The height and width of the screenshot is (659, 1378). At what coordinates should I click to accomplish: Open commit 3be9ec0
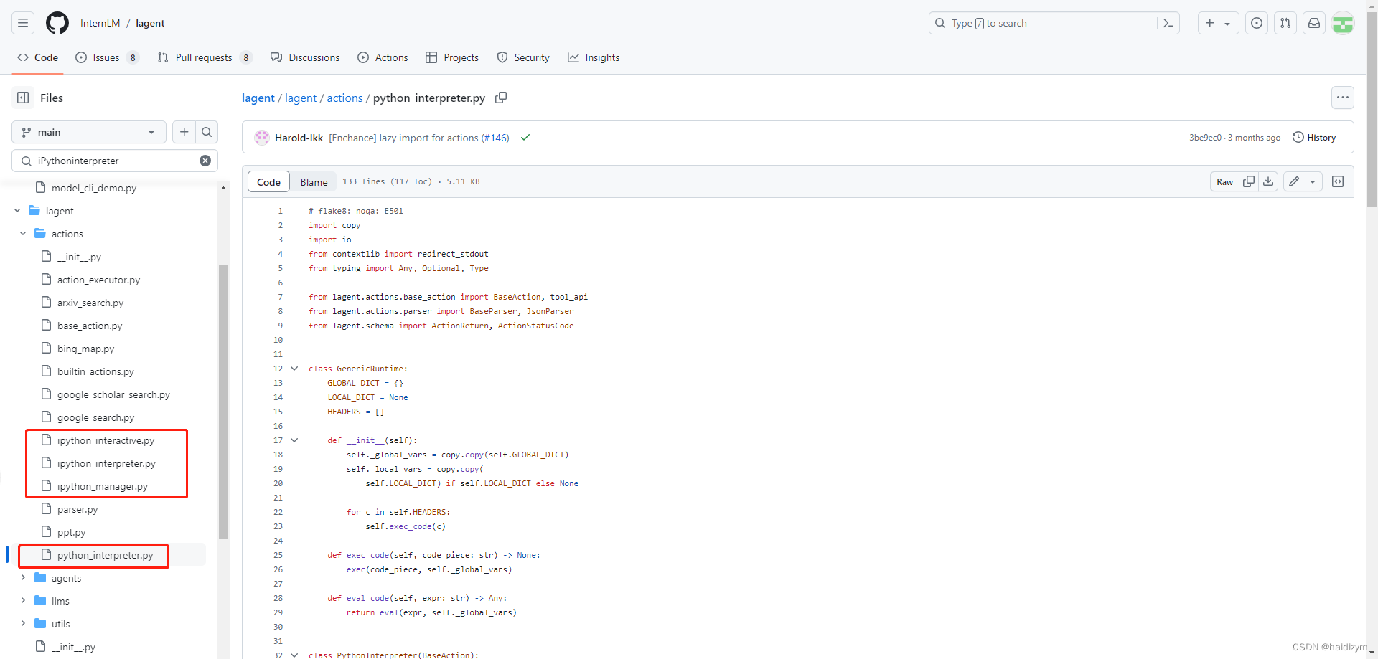pos(1205,138)
